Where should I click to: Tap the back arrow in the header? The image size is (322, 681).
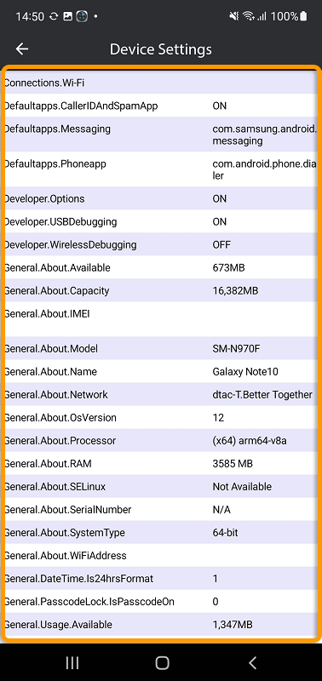click(x=22, y=49)
